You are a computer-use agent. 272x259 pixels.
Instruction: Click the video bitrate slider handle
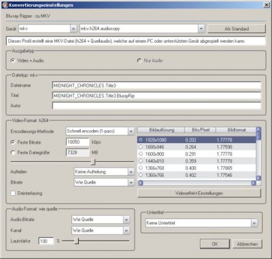pos(93,161)
